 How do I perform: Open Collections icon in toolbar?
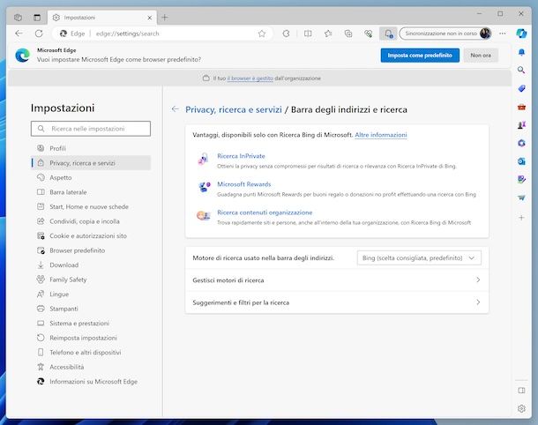[x=348, y=34]
